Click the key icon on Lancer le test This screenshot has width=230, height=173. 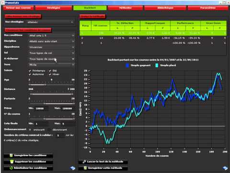pyautogui.click(x=84, y=161)
